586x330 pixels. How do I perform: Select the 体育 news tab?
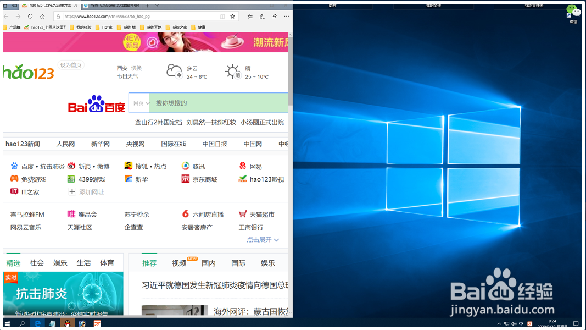(x=107, y=263)
